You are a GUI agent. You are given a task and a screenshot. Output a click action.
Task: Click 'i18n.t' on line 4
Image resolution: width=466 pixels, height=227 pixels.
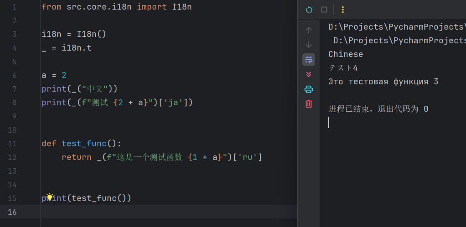pos(77,48)
